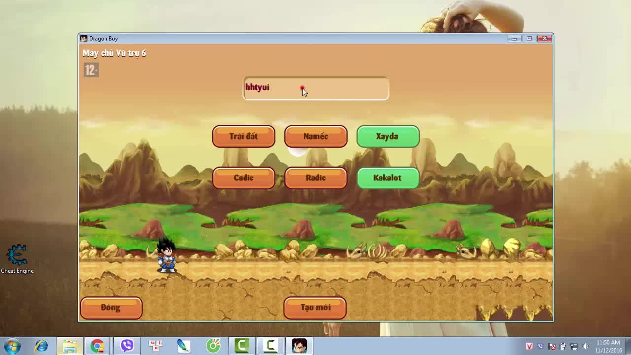Click the network tray icon
The height and width of the screenshot is (355, 631).
[574, 346]
